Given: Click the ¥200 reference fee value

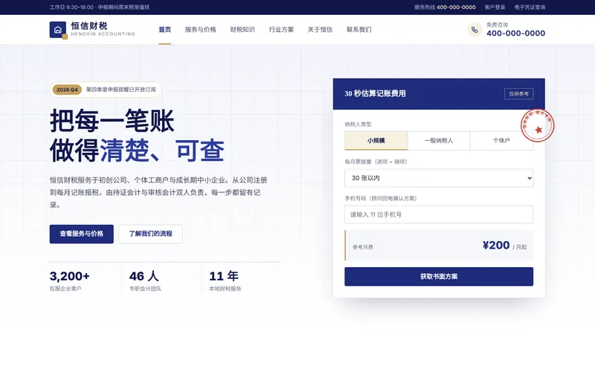Looking at the screenshot, I should click(496, 246).
